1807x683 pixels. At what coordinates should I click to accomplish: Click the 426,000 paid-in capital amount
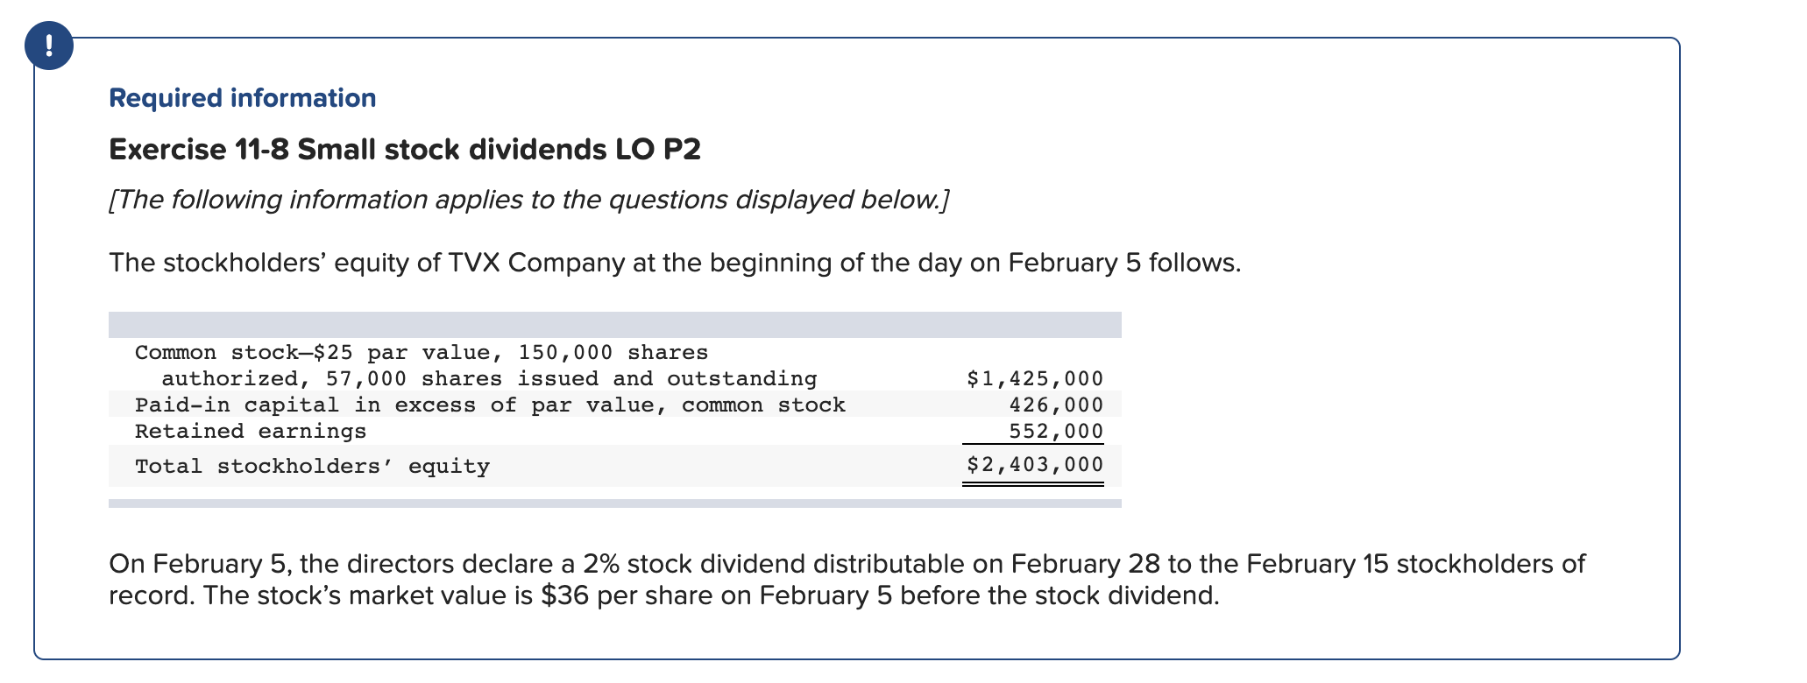point(1056,405)
